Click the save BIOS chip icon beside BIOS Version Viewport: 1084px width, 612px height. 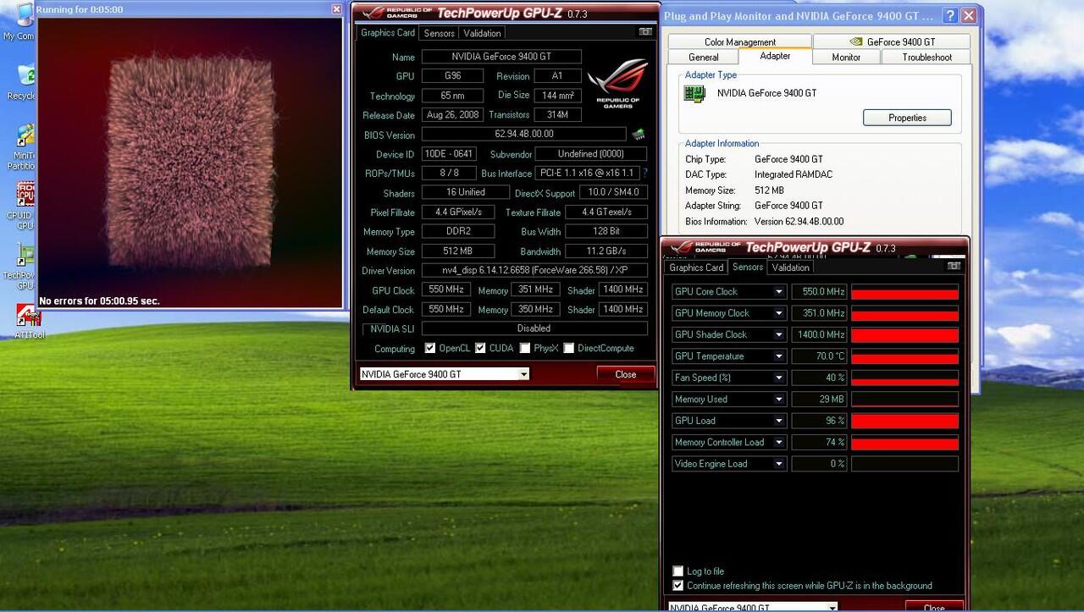coord(638,134)
